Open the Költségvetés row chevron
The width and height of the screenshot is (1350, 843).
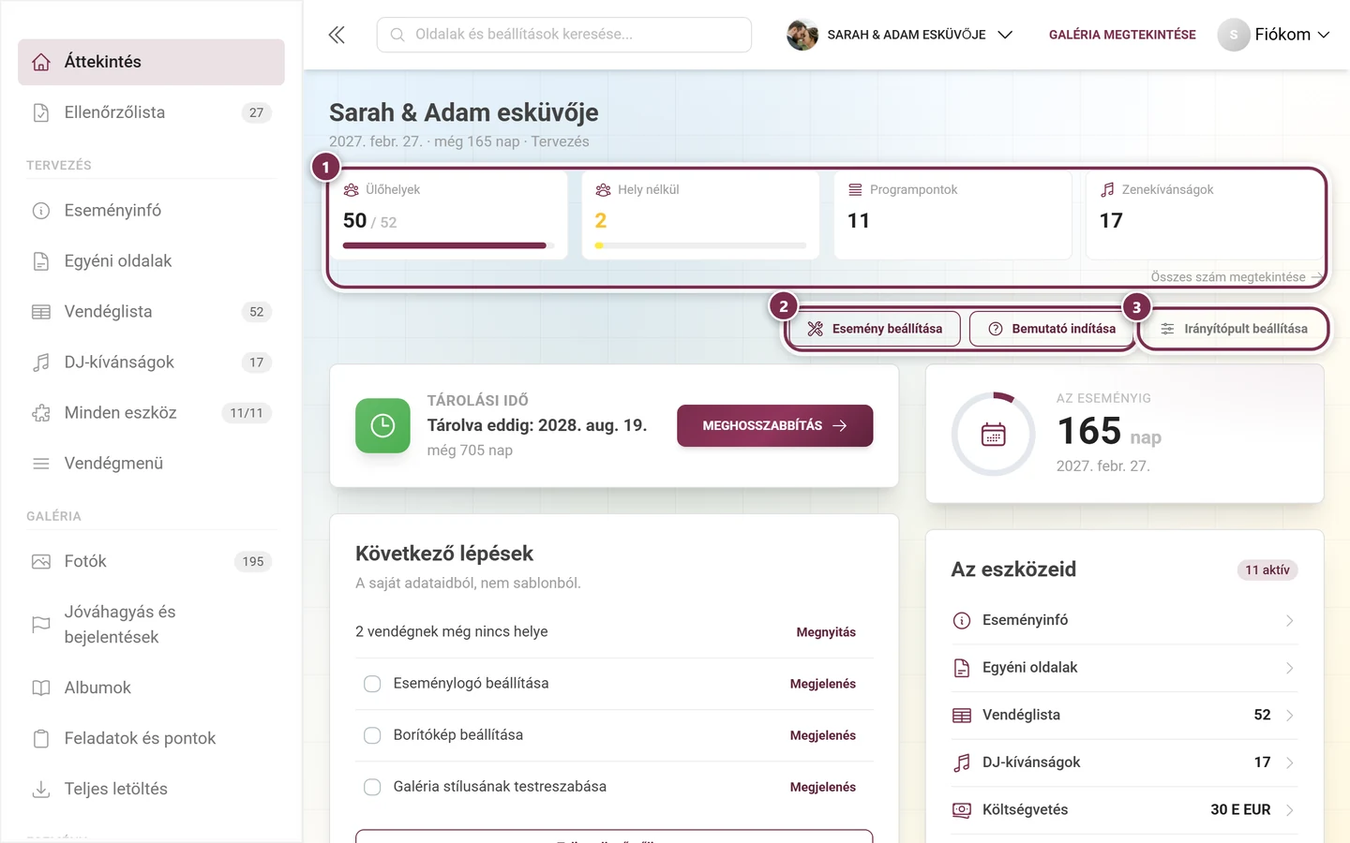click(1290, 810)
